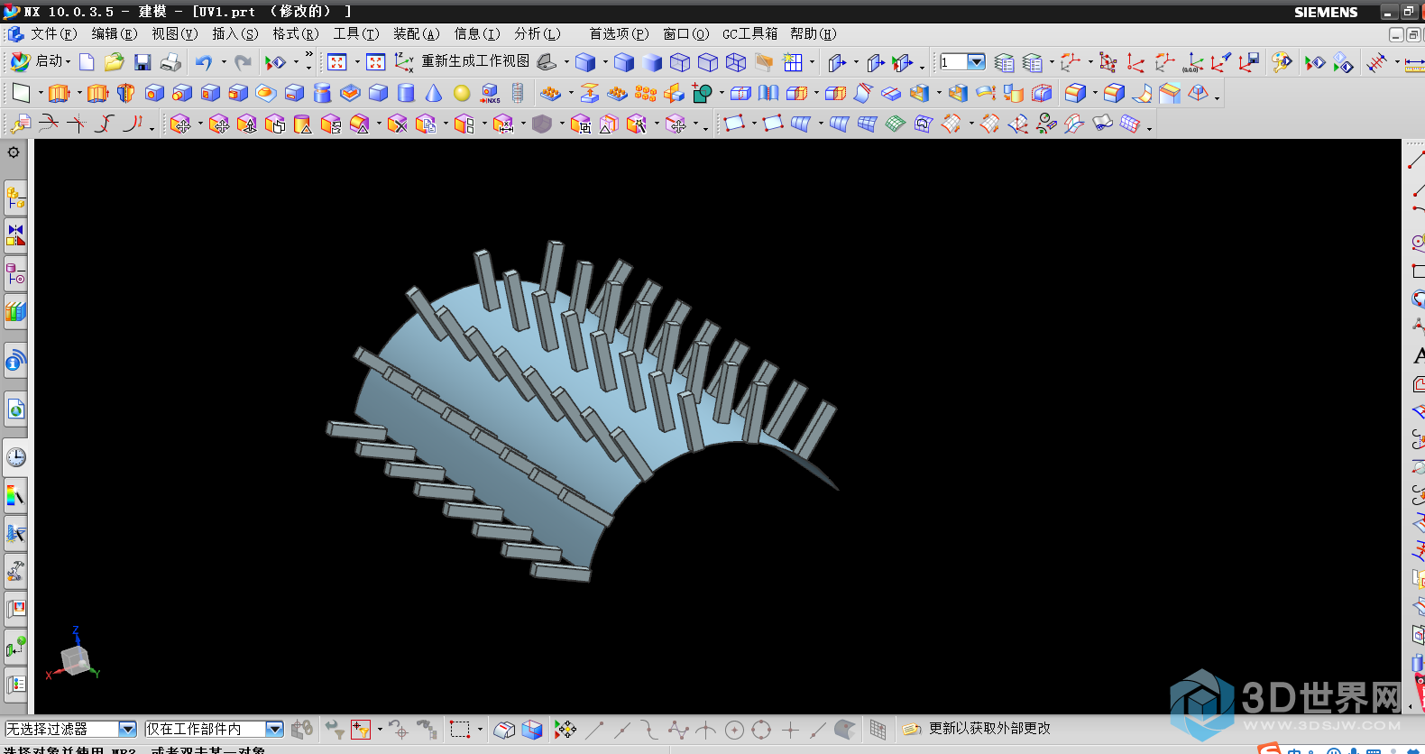Click into the work layer number field
Screen dimensions: 1425x754
952,62
